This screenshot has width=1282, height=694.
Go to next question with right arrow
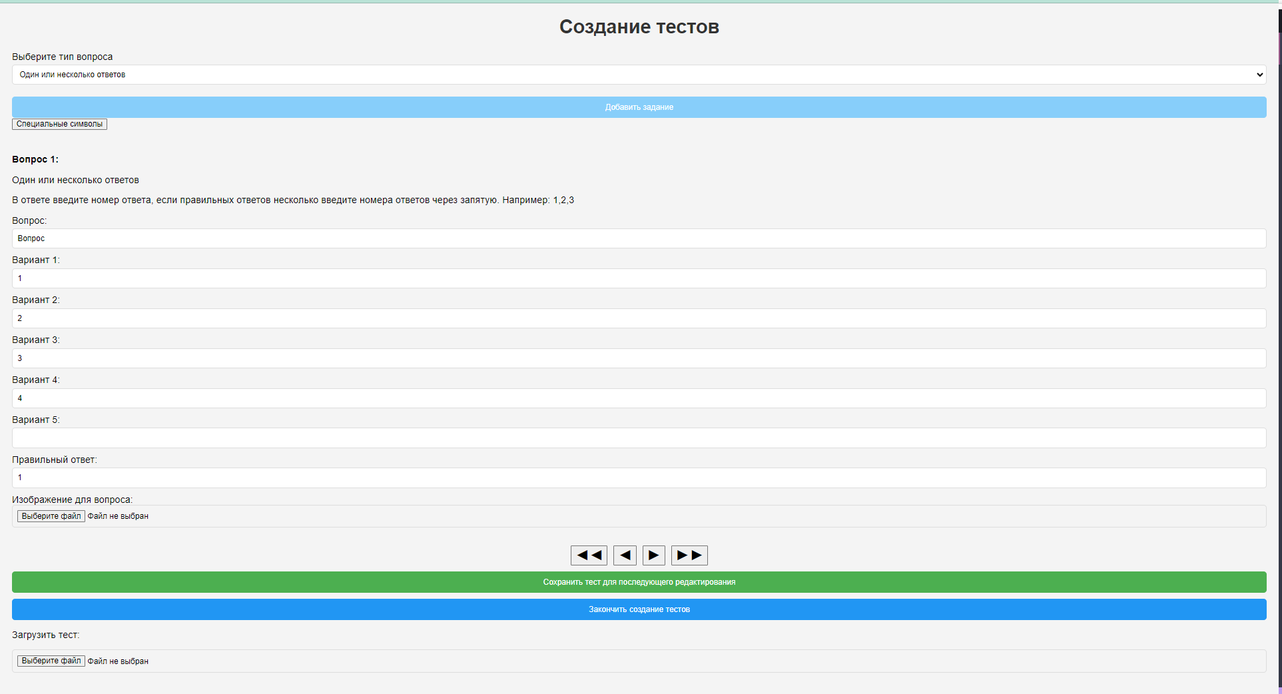(653, 555)
